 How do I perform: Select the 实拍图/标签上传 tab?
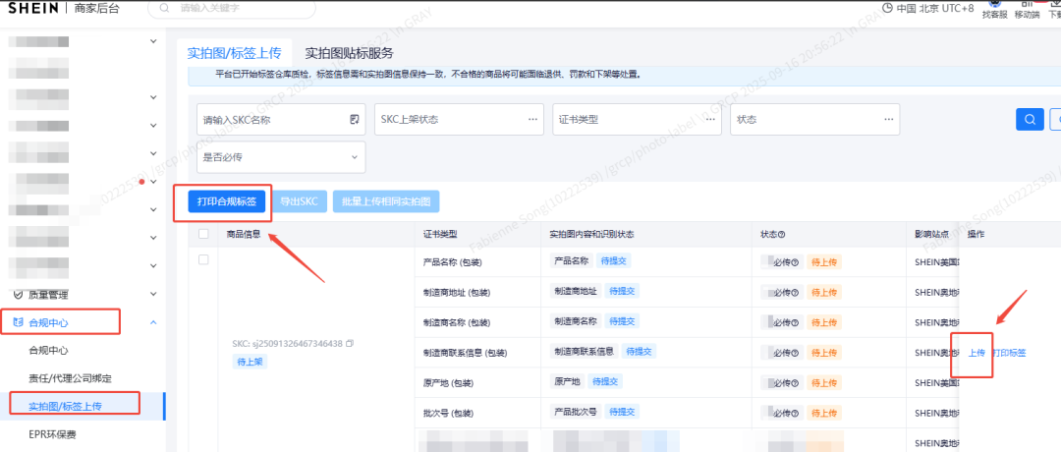(x=234, y=53)
